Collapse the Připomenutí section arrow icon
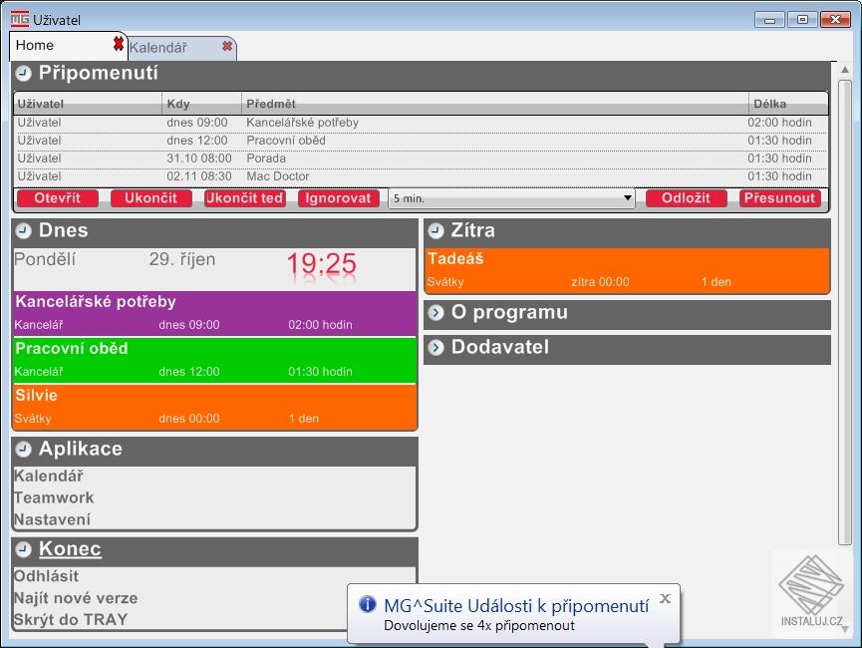The image size is (862, 648). pos(23,73)
